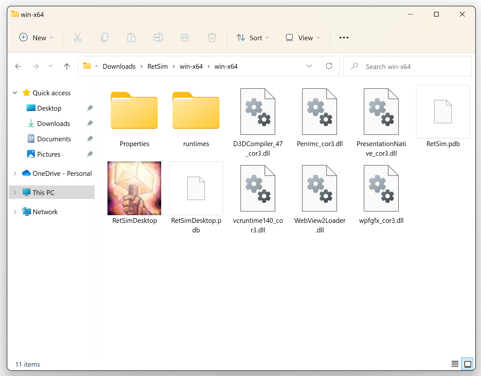Click the Delete trash can icon
This screenshot has width=481, height=376.
coord(212,37)
